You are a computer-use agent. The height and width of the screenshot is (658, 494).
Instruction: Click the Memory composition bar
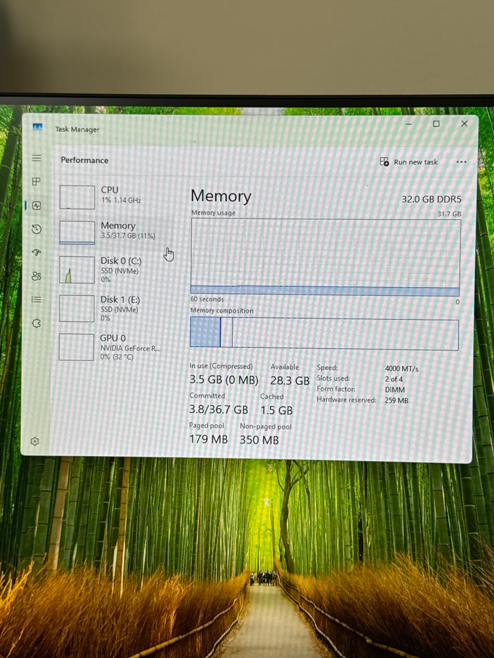(324, 334)
